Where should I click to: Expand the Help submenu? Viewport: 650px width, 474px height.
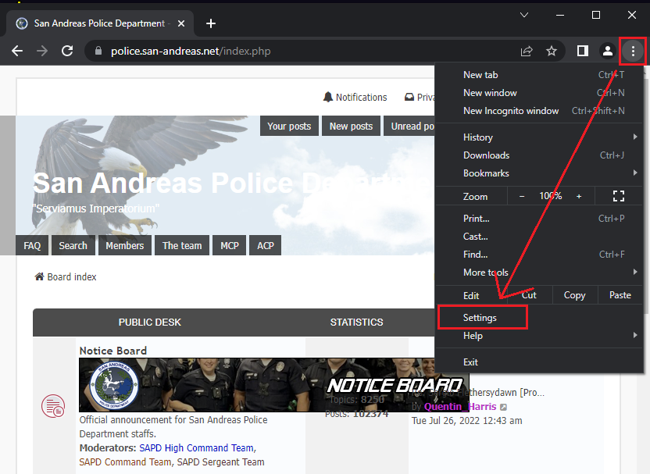[x=540, y=336]
